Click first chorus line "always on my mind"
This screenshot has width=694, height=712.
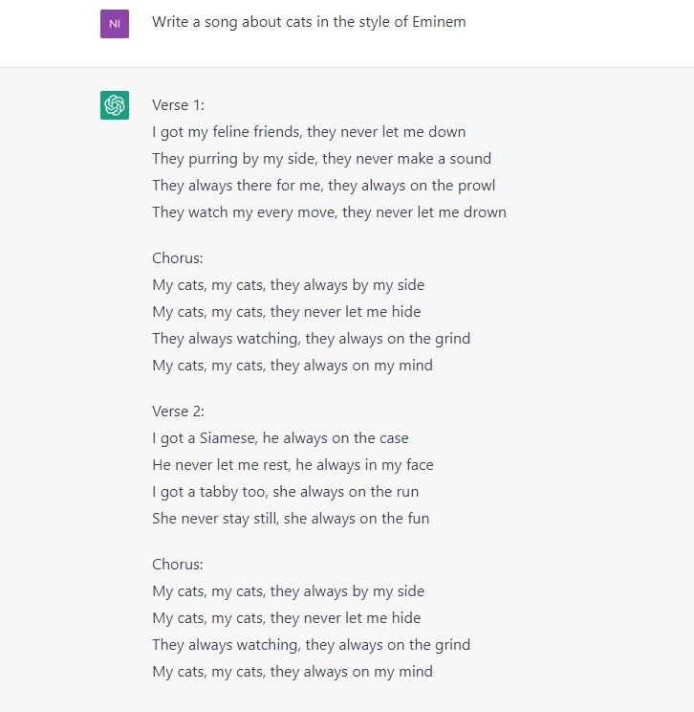pyautogui.click(x=293, y=366)
